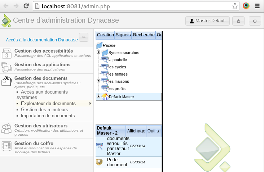This screenshot has height=172, width=264.
Task: Select Explorateur de documents entry
Action: pyautogui.click(x=48, y=104)
